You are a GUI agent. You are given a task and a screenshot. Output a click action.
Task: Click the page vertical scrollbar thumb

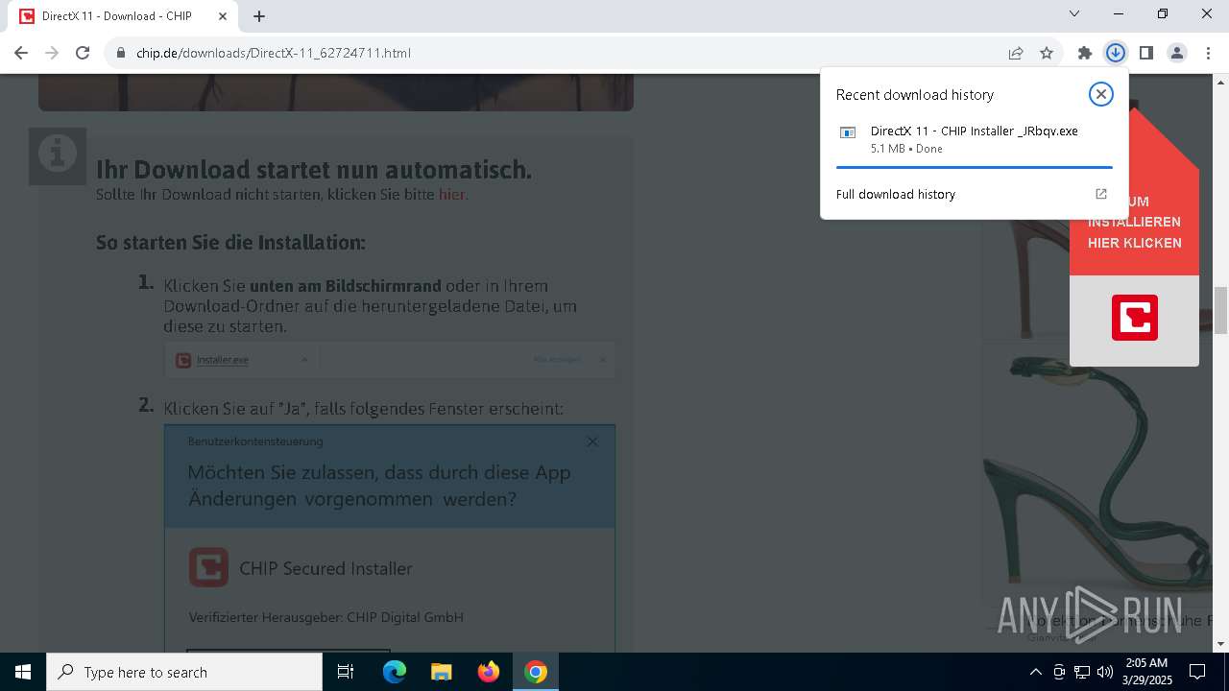[x=1221, y=310]
